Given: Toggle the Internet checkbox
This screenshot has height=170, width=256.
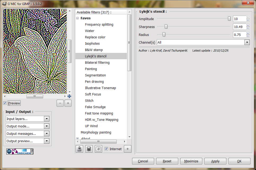Looking at the screenshot, I should [x=106, y=149].
